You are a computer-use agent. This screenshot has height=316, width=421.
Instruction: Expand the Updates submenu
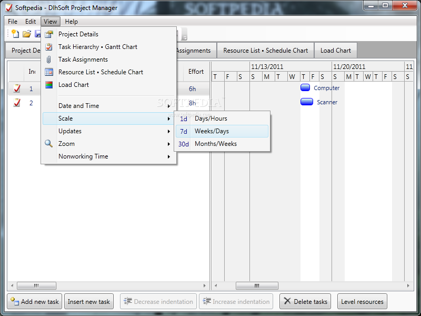tap(109, 131)
